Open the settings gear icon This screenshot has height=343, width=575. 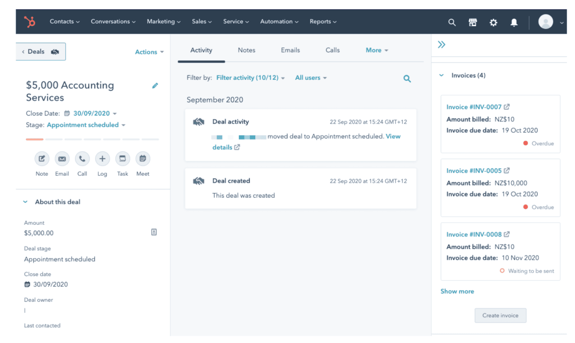[493, 22]
